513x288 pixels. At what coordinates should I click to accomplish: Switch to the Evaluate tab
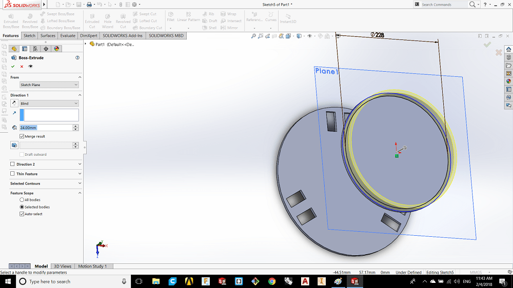[68, 36]
